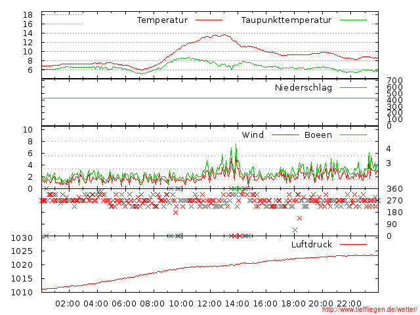
Task: Click the 100 precipitation axis value
Action: tap(394, 119)
